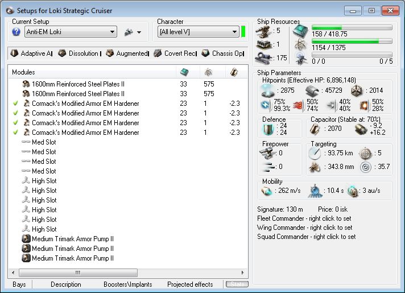The width and height of the screenshot is (405, 293).
Task: Select the first empty Med Slot row
Action: (128, 142)
